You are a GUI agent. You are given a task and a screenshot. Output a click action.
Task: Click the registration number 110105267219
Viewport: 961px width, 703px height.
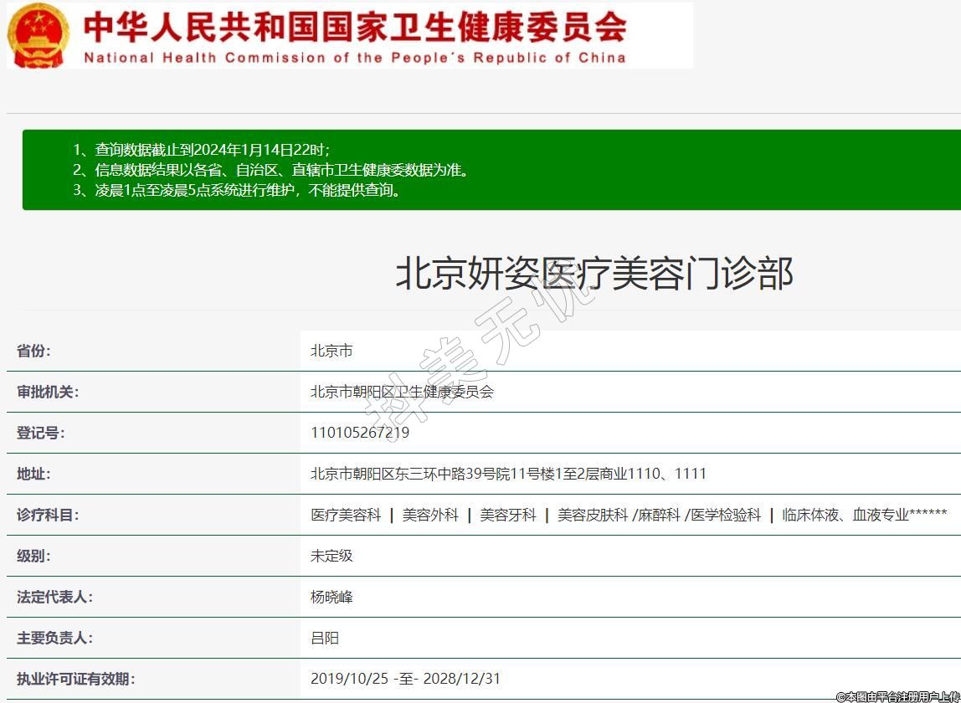pos(360,433)
